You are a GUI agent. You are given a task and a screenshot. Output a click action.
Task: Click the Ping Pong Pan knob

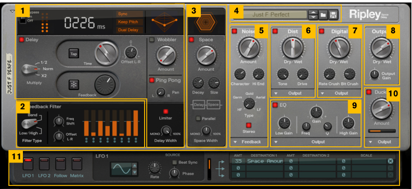(x=161, y=92)
